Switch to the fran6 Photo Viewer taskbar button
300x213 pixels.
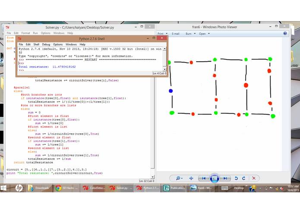point(201,188)
